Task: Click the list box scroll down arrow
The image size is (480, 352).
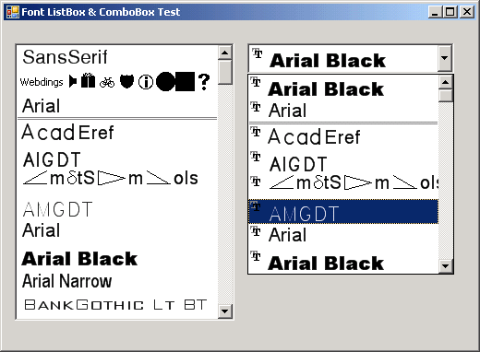Action: click(224, 311)
